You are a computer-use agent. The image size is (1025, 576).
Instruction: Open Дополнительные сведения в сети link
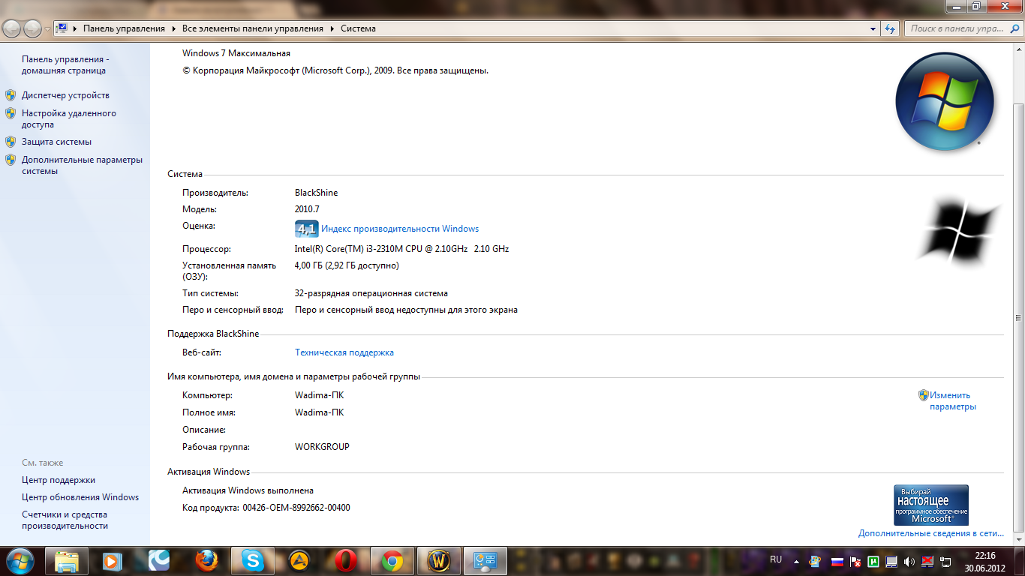pyautogui.click(x=930, y=533)
